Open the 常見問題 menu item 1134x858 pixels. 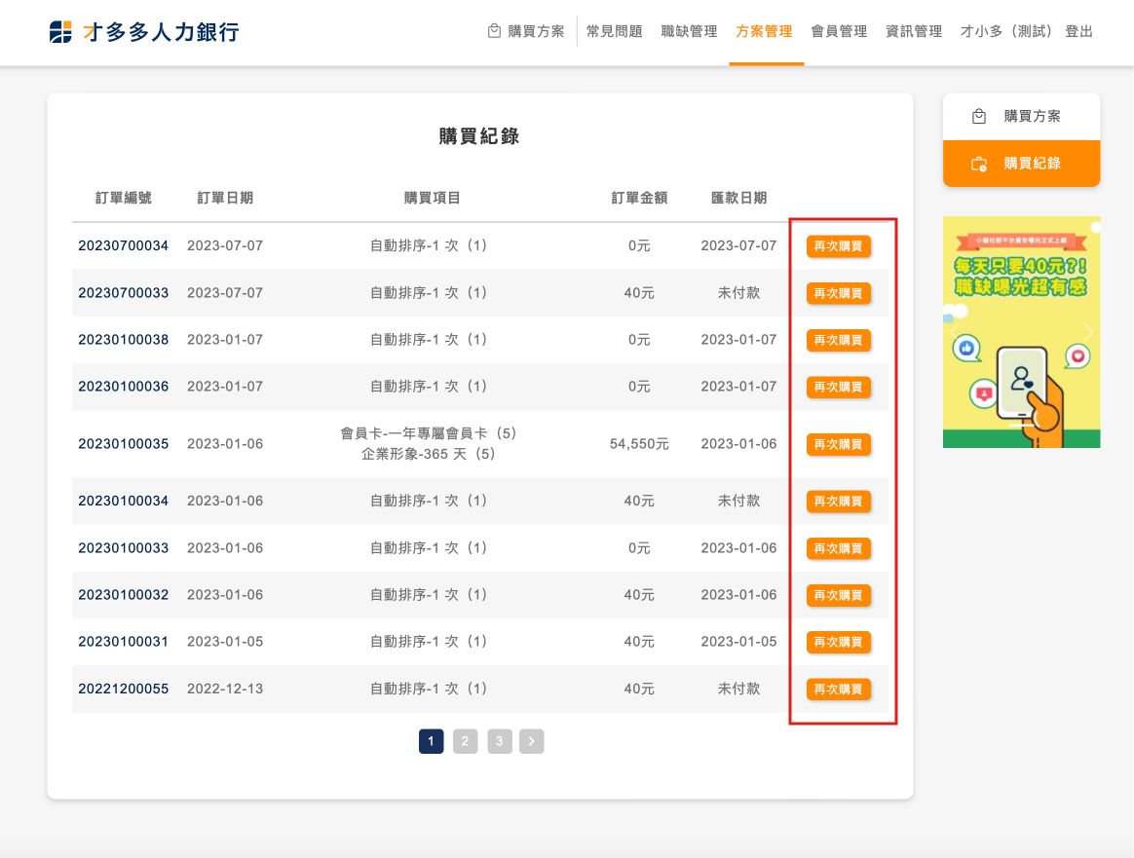(x=614, y=31)
